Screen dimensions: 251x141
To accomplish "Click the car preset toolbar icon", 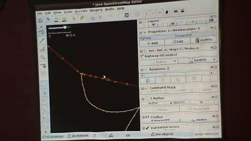I will pyautogui.click(x=176, y=11).
